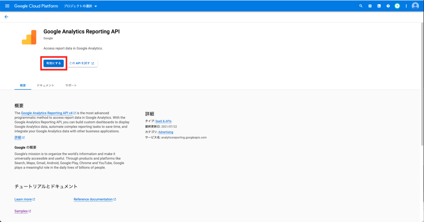Image resolution: width=424 pixels, height=222 pixels.
Task: Open the Samples link
Action: (x=23, y=211)
